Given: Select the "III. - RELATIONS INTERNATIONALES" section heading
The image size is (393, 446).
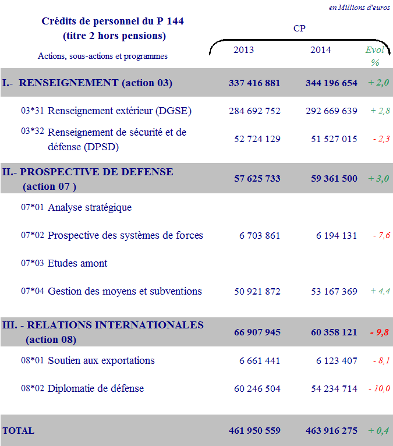Looking at the screenshot, I should pyautogui.click(x=103, y=325).
